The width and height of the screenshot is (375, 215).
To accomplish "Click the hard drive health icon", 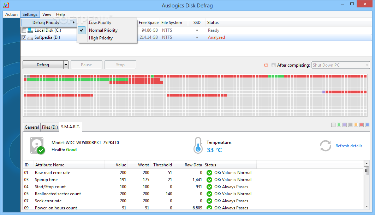I will click(37, 146).
